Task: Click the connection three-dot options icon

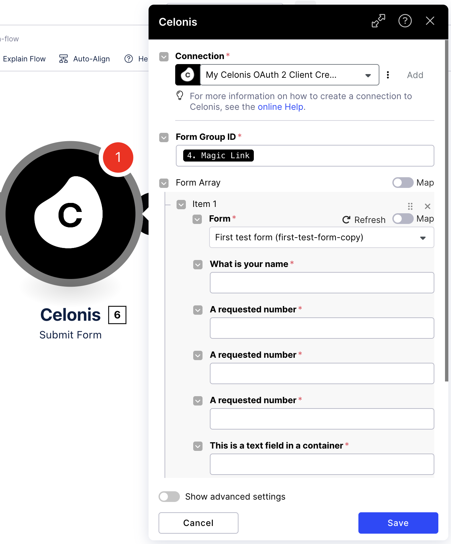Action: [388, 75]
